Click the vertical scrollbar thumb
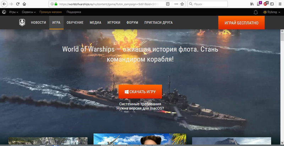Image resolution: width=284 pixels, height=146 pixels. point(282,37)
